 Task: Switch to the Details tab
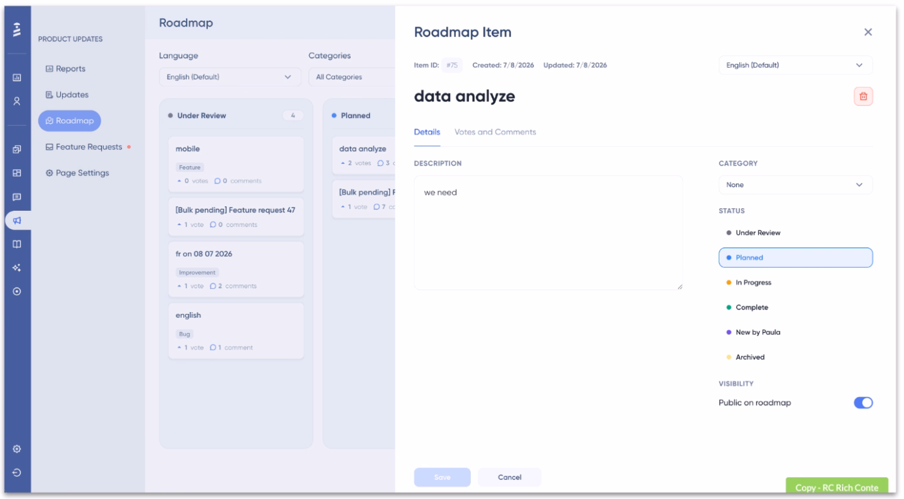(x=427, y=132)
